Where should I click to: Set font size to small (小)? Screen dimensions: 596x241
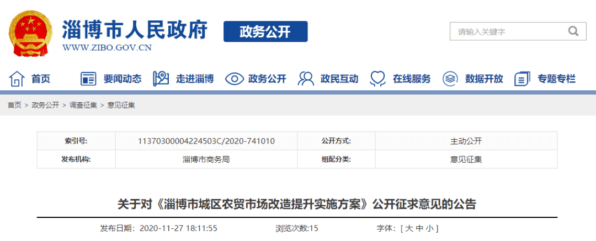click(x=429, y=228)
